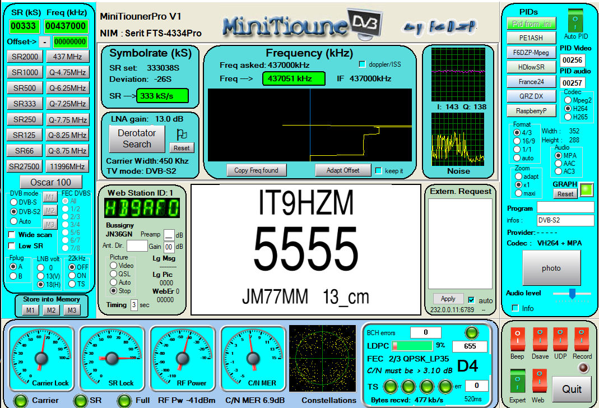Set Zoom to maxi

(518, 193)
